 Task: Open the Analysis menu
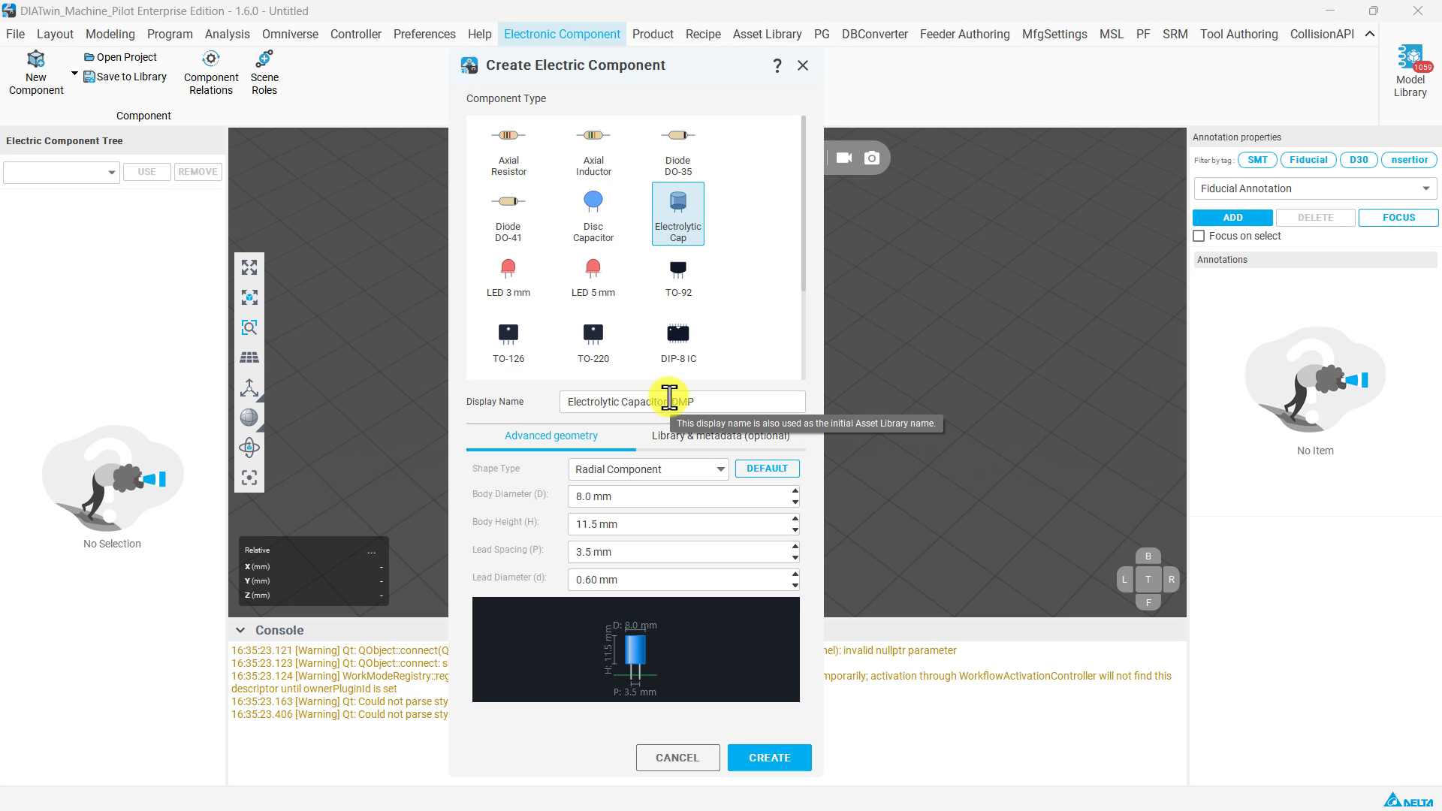(x=228, y=35)
